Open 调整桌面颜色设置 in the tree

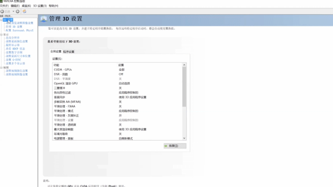click(17, 41)
